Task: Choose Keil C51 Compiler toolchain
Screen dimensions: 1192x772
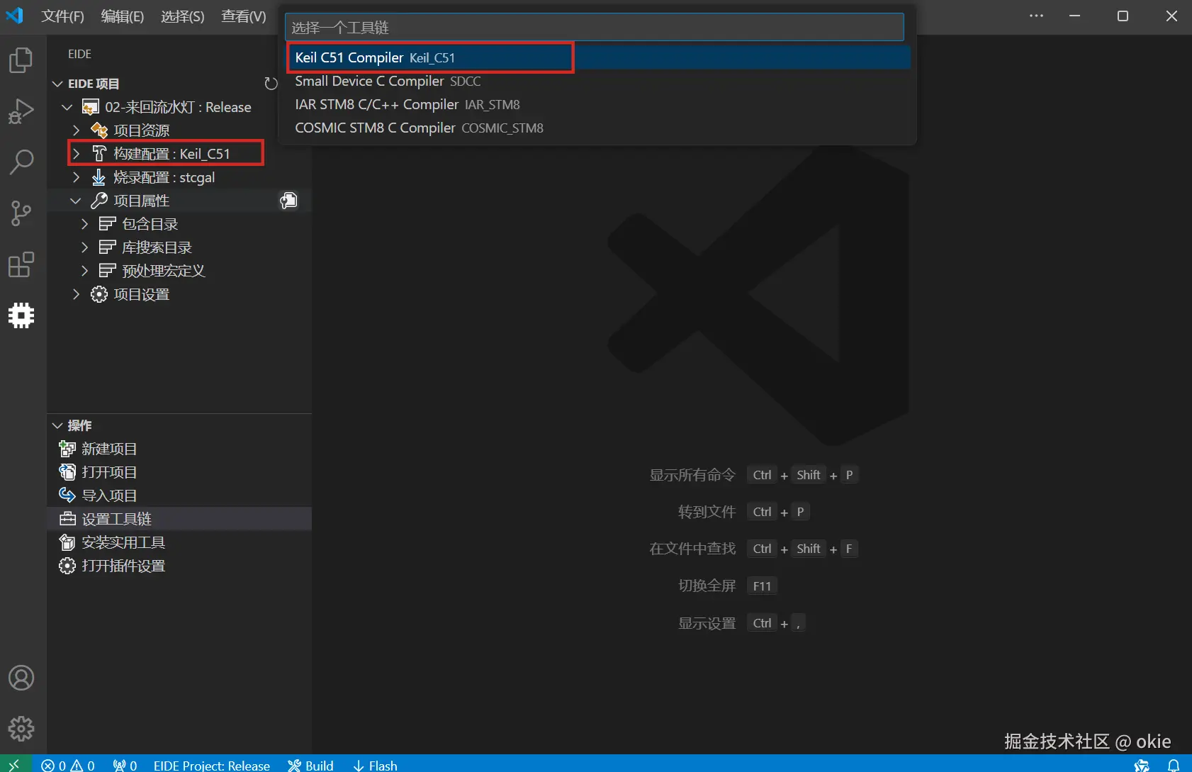Action: point(598,57)
